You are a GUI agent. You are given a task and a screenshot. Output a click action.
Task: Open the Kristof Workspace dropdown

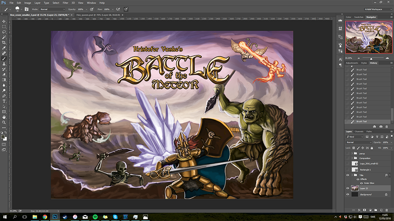tap(378, 9)
